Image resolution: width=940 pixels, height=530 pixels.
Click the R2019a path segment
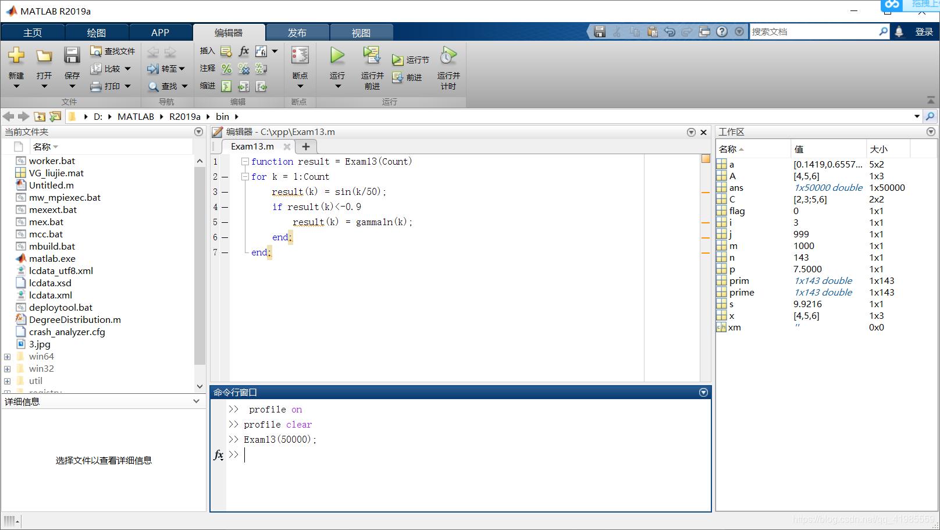(185, 116)
